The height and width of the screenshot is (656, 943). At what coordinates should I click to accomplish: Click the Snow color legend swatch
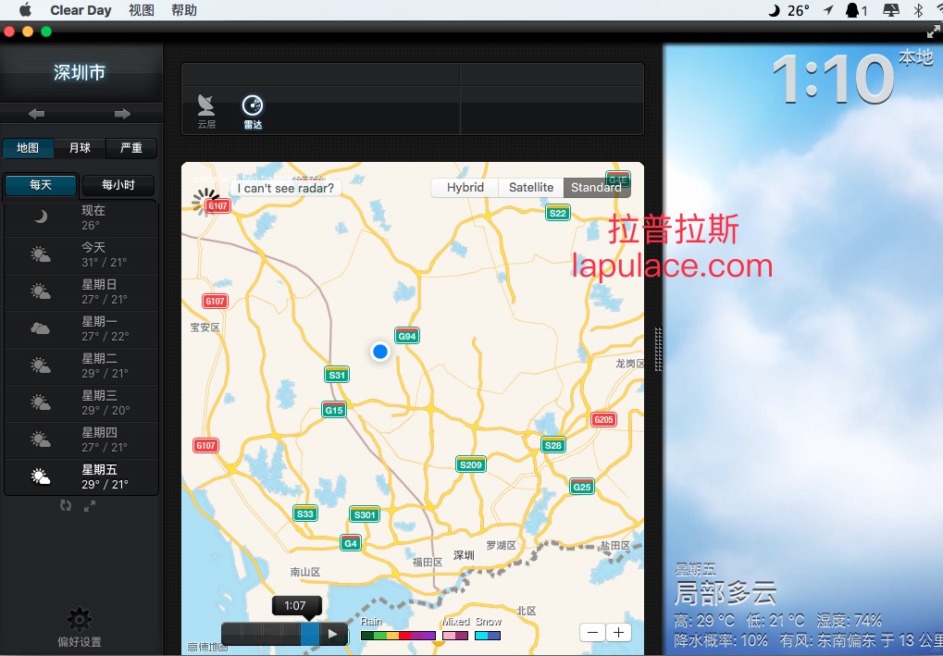[488, 635]
